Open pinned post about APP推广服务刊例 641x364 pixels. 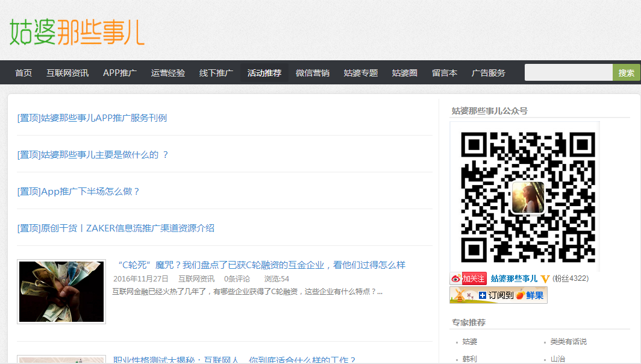[x=92, y=118]
